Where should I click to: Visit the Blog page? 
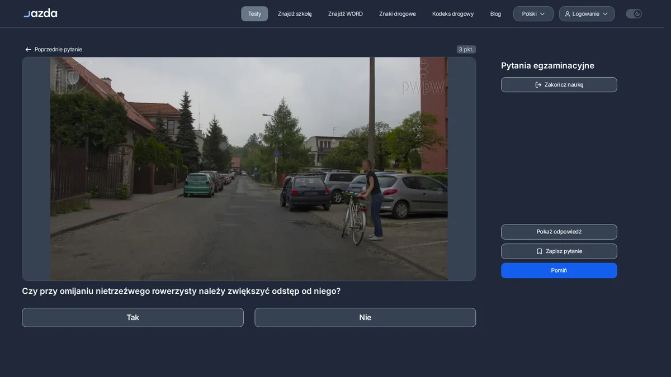(495, 14)
